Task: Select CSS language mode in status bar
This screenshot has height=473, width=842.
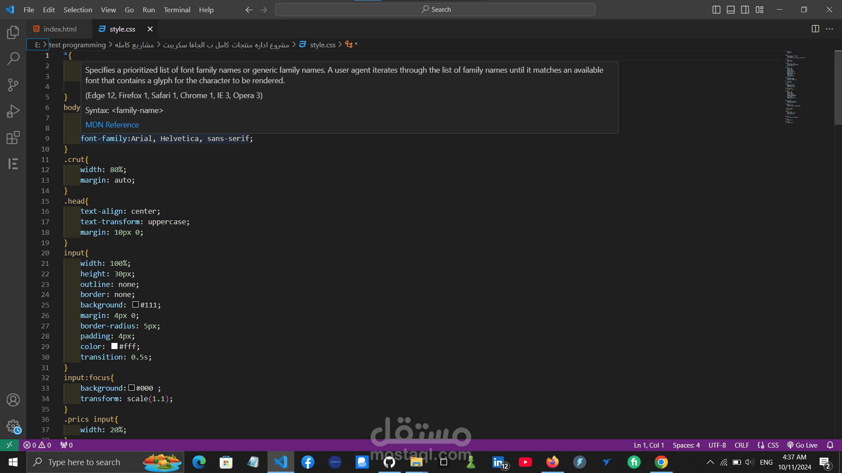Action: tap(773, 445)
